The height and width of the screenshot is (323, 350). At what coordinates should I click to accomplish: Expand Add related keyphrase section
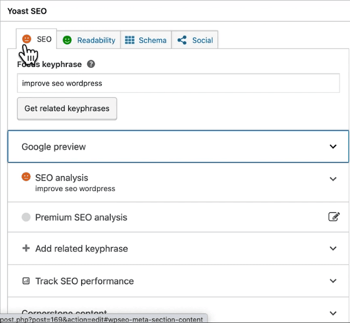(178, 248)
